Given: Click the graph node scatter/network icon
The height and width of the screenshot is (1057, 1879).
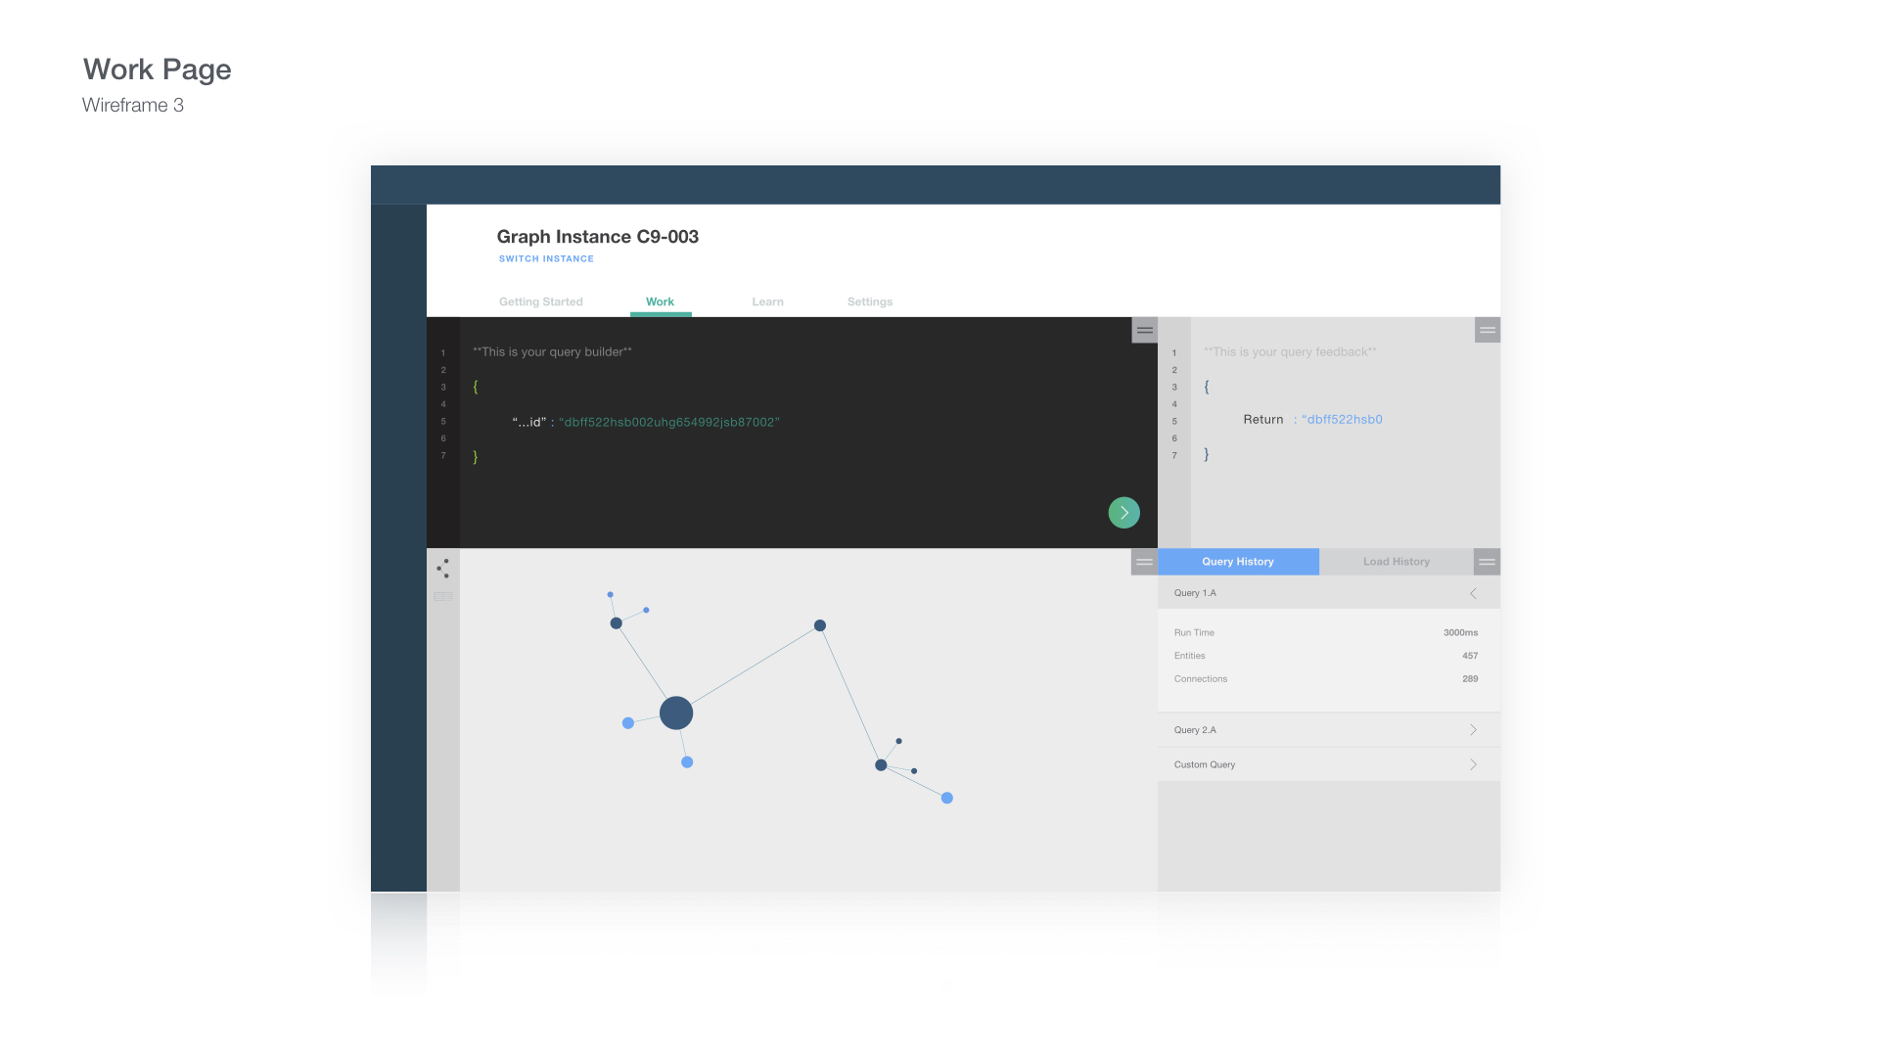Looking at the screenshot, I should click(x=442, y=568).
